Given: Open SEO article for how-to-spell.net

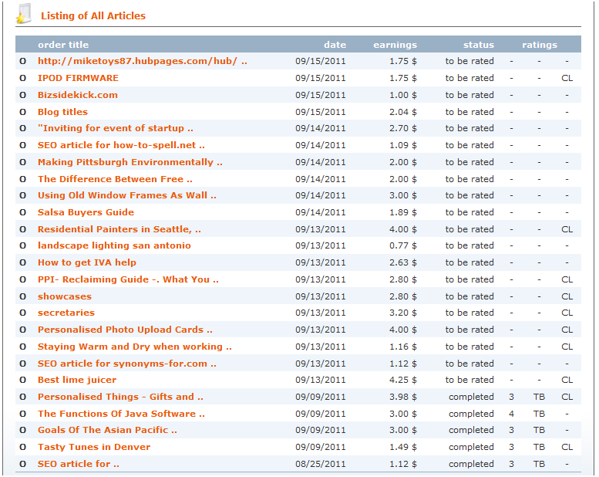Looking at the screenshot, I should pos(121,145).
